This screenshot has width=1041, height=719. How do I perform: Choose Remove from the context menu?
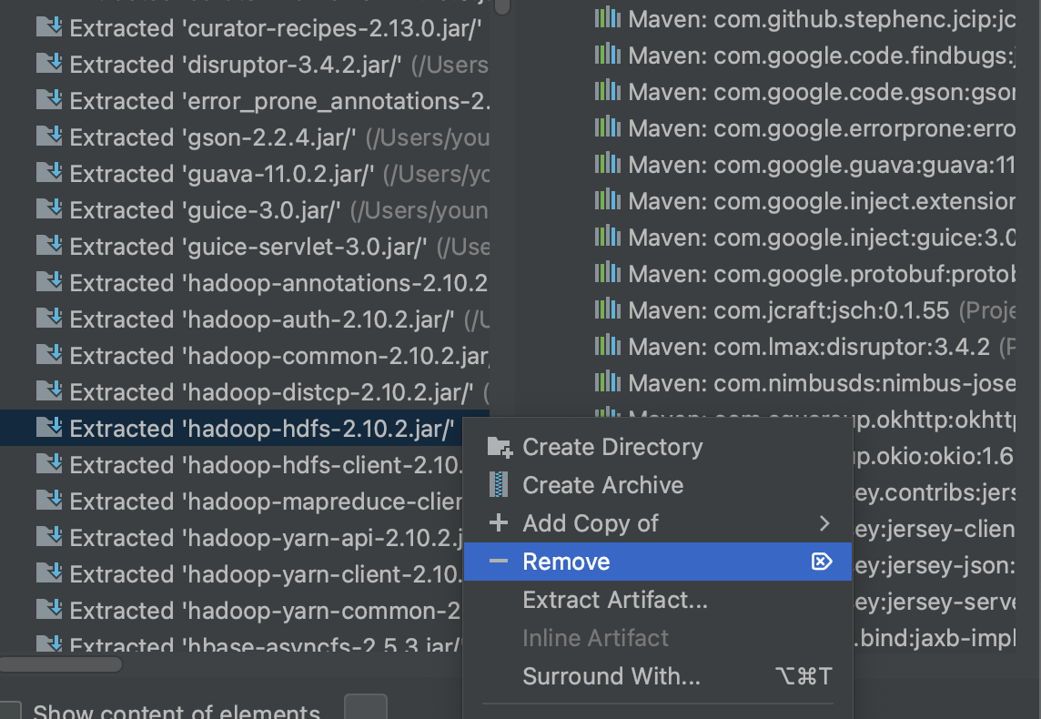pos(566,562)
